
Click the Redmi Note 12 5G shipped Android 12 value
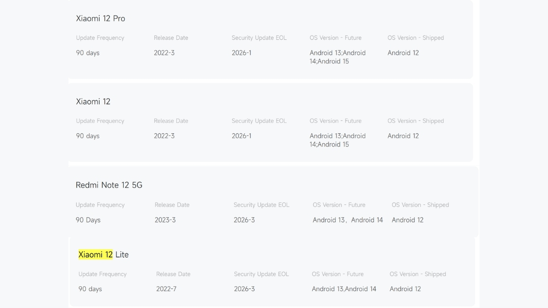[x=407, y=220]
